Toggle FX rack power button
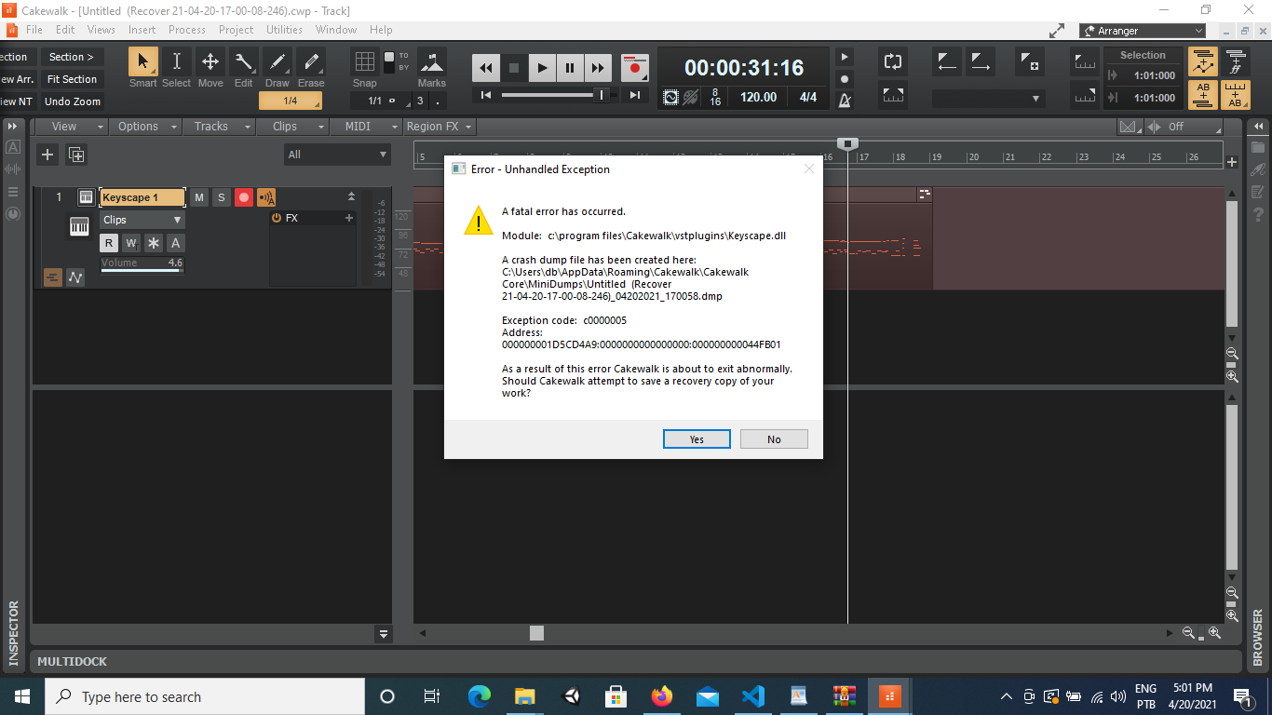This screenshot has height=715, width=1272. click(x=277, y=218)
